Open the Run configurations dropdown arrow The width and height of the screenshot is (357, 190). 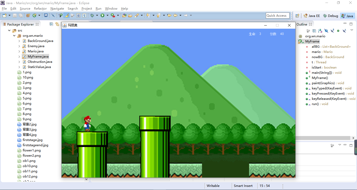pos(107,16)
